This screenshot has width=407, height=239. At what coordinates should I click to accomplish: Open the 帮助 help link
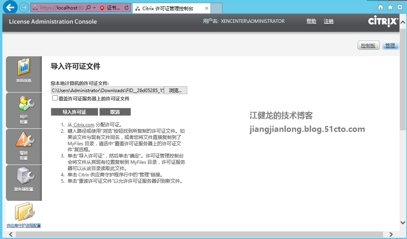(311, 21)
